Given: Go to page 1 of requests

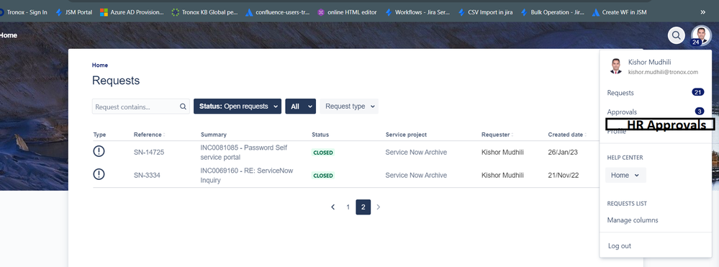Looking at the screenshot, I should [x=348, y=207].
